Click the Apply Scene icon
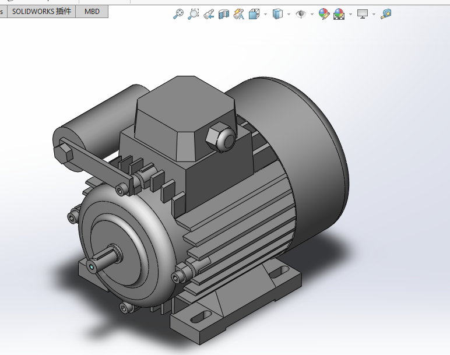 [339, 14]
